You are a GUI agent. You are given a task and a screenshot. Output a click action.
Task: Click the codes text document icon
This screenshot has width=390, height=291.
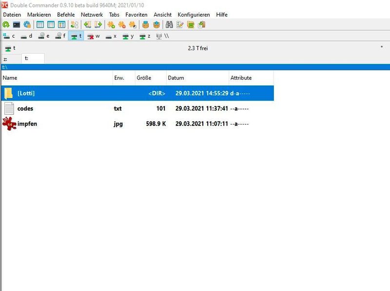coord(9,108)
